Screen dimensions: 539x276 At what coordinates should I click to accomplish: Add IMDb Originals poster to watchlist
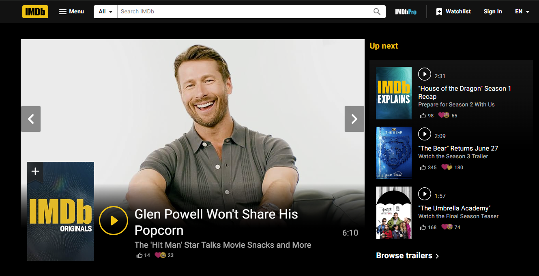tap(35, 172)
